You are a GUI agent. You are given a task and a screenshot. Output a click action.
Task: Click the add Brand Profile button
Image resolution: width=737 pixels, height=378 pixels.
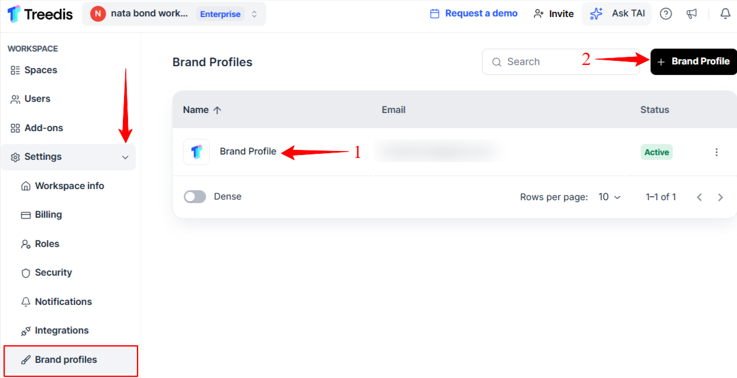pos(694,61)
